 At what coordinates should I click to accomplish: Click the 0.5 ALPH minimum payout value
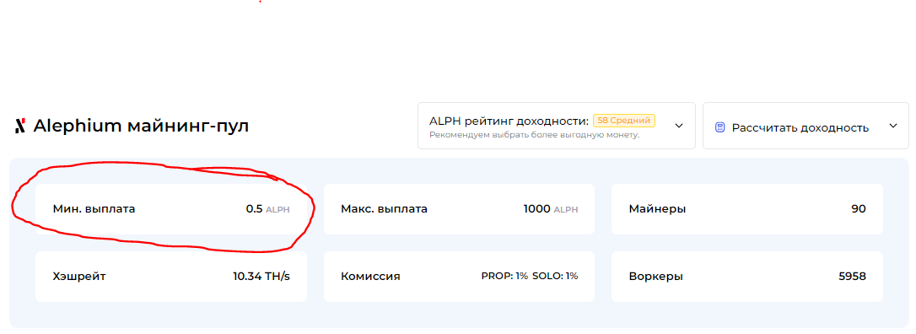pyautogui.click(x=267, y=209)
